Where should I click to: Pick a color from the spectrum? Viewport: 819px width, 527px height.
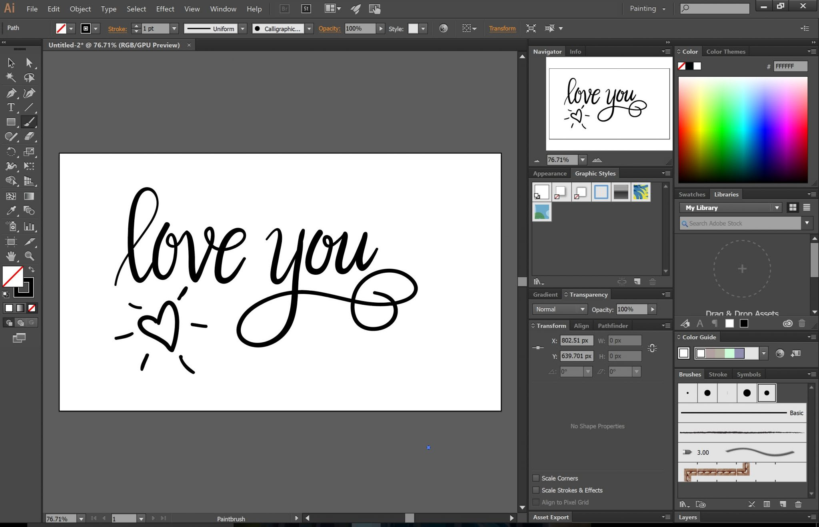click(743, 130)
